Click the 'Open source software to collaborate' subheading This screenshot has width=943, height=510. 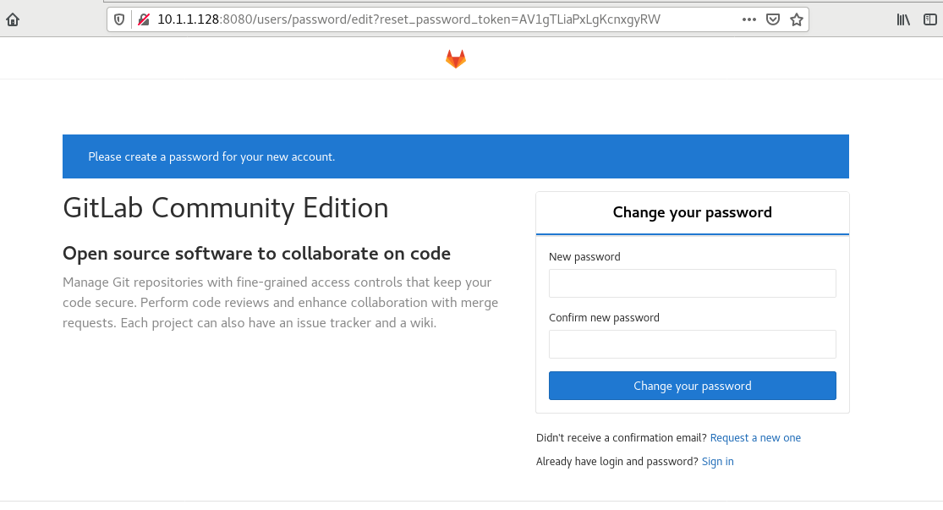click(257, 253)
